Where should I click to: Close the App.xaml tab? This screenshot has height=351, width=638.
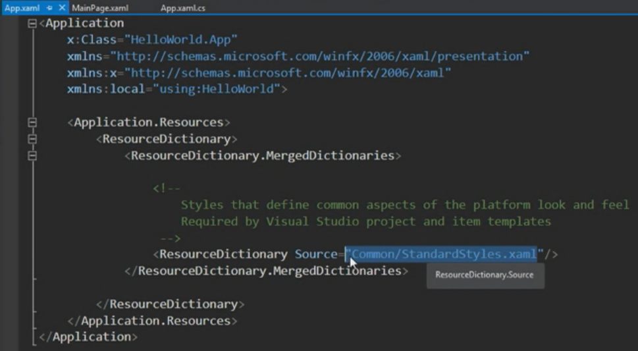(x=62, y=8)
